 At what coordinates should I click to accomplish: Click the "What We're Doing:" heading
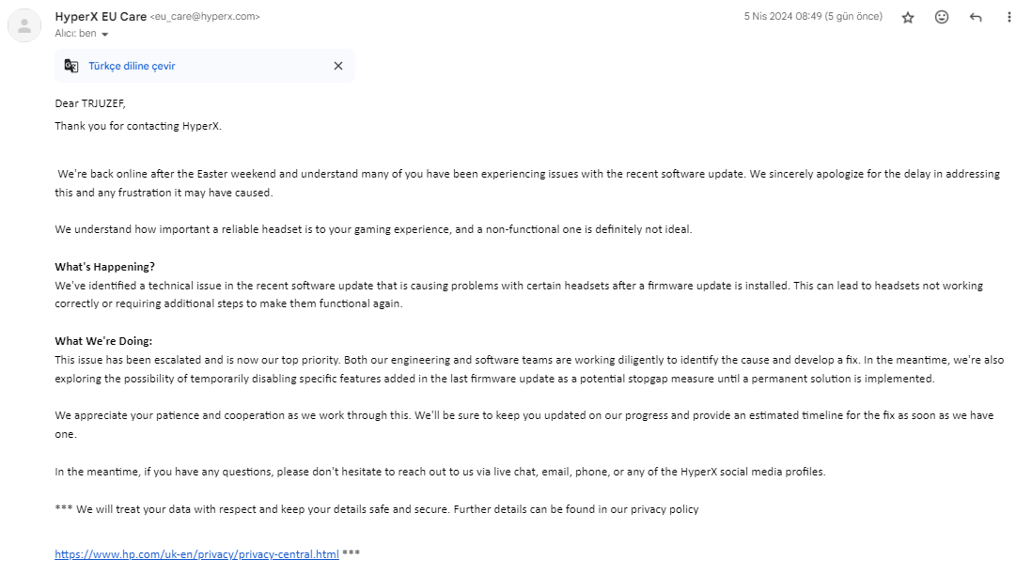(x=103, y=341)
